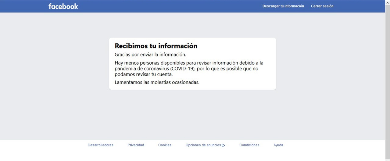Open the Privacidad footer link
The image size is (390, 161).
[x=136, y=145]
